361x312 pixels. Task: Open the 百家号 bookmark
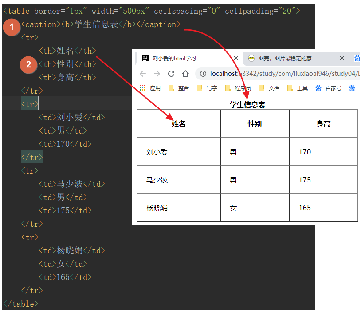(x=329, y=88)
